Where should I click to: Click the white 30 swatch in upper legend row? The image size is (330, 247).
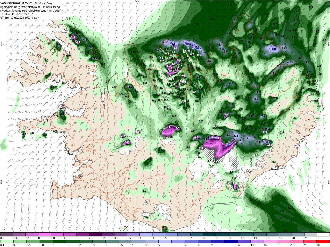coord(324,234)
